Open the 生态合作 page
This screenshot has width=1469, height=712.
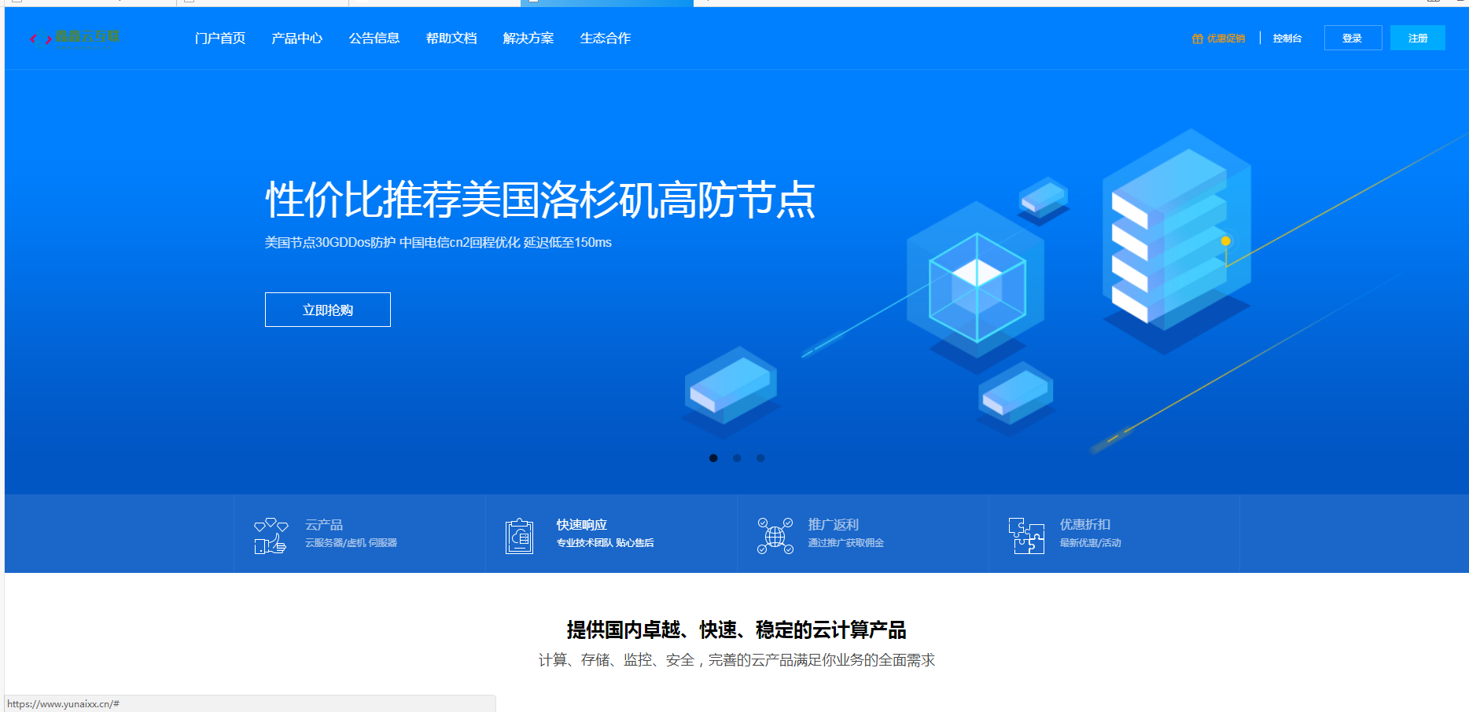pos(604,38)
